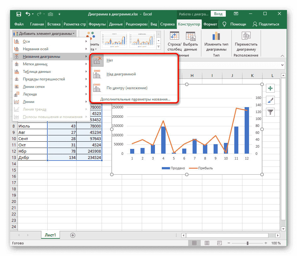Viewport: 297px width, 256px height.
Task: Open Chart Elements plus button
Action: (270, 89)
